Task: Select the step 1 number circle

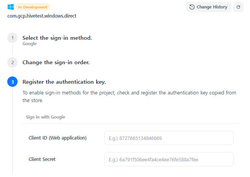Action: (12, 38)
